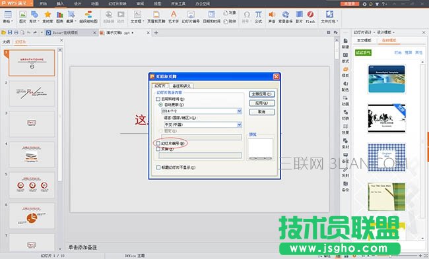The image size is (429, 259).
Task: Click the file package icon
Action: [x=329, y=14]
